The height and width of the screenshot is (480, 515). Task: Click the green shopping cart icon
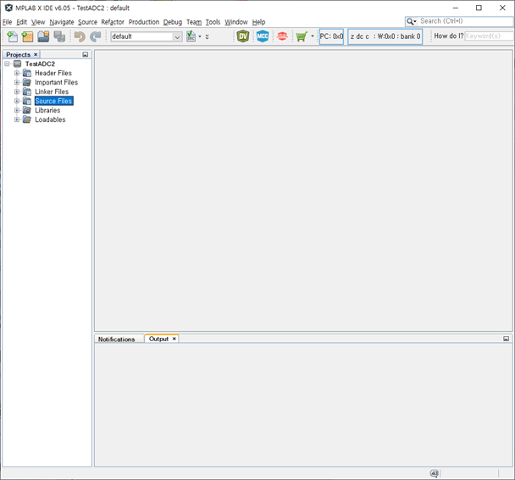coord(302,36)
